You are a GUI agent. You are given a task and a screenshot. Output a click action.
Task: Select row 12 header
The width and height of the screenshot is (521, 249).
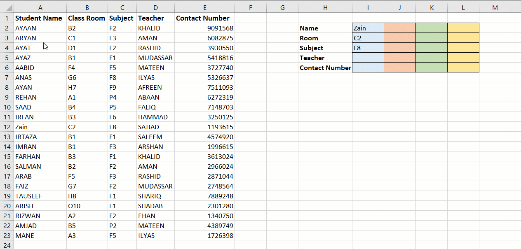[7, 127]
